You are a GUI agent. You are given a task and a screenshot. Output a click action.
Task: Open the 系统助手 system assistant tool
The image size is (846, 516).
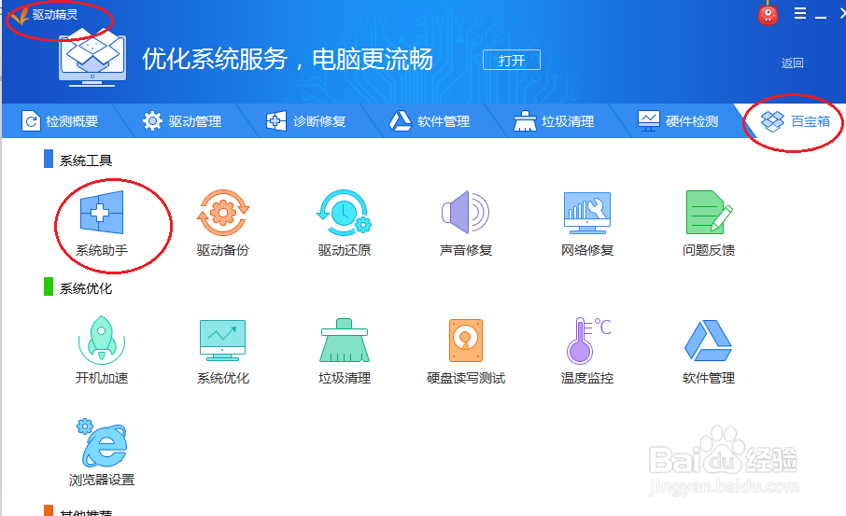pos(102,224)
